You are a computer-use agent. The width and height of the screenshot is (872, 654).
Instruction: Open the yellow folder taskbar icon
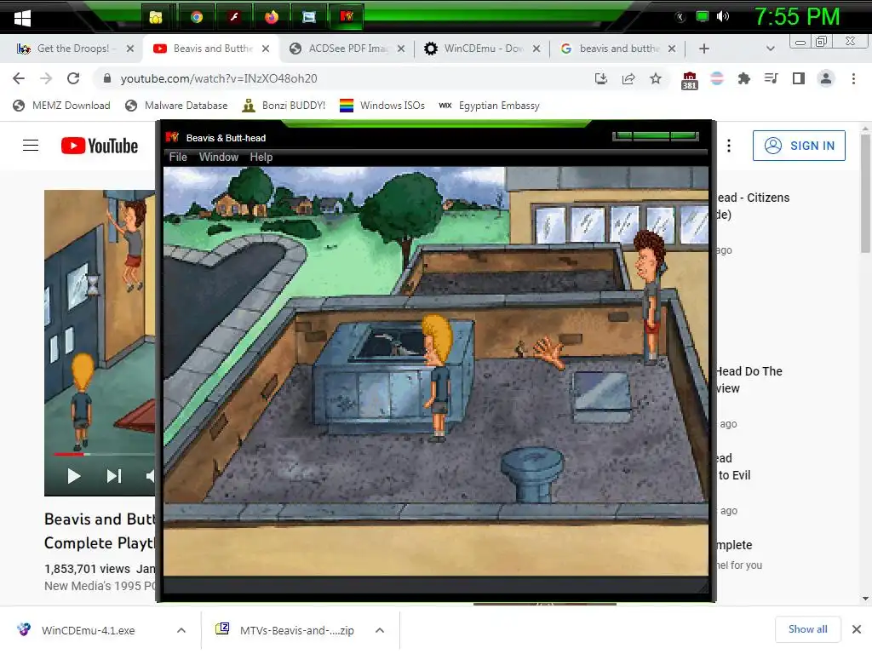pyautogui.click(x=156, y=17)
